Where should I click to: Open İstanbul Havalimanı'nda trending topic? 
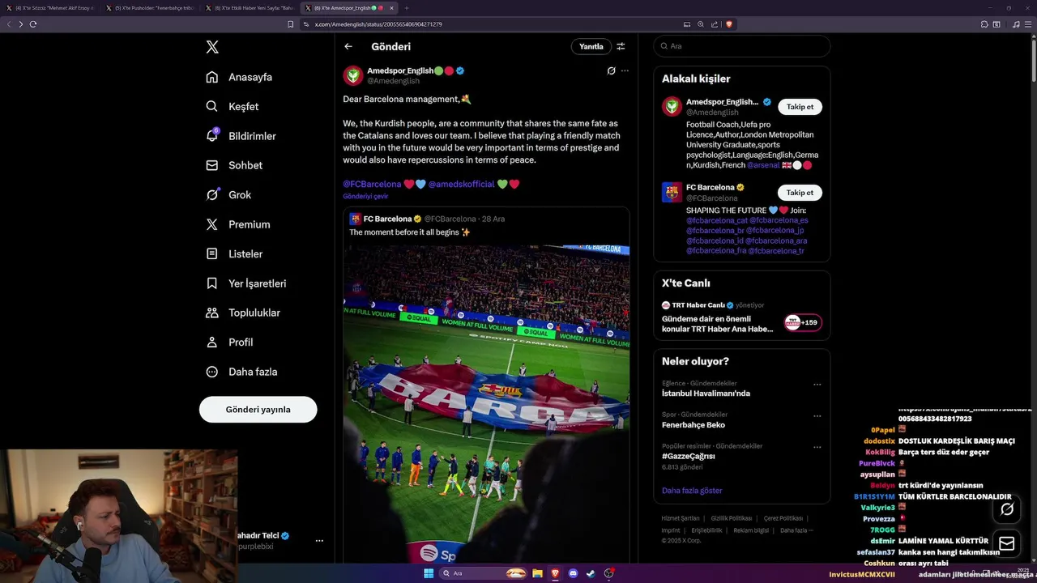point(706,394)
